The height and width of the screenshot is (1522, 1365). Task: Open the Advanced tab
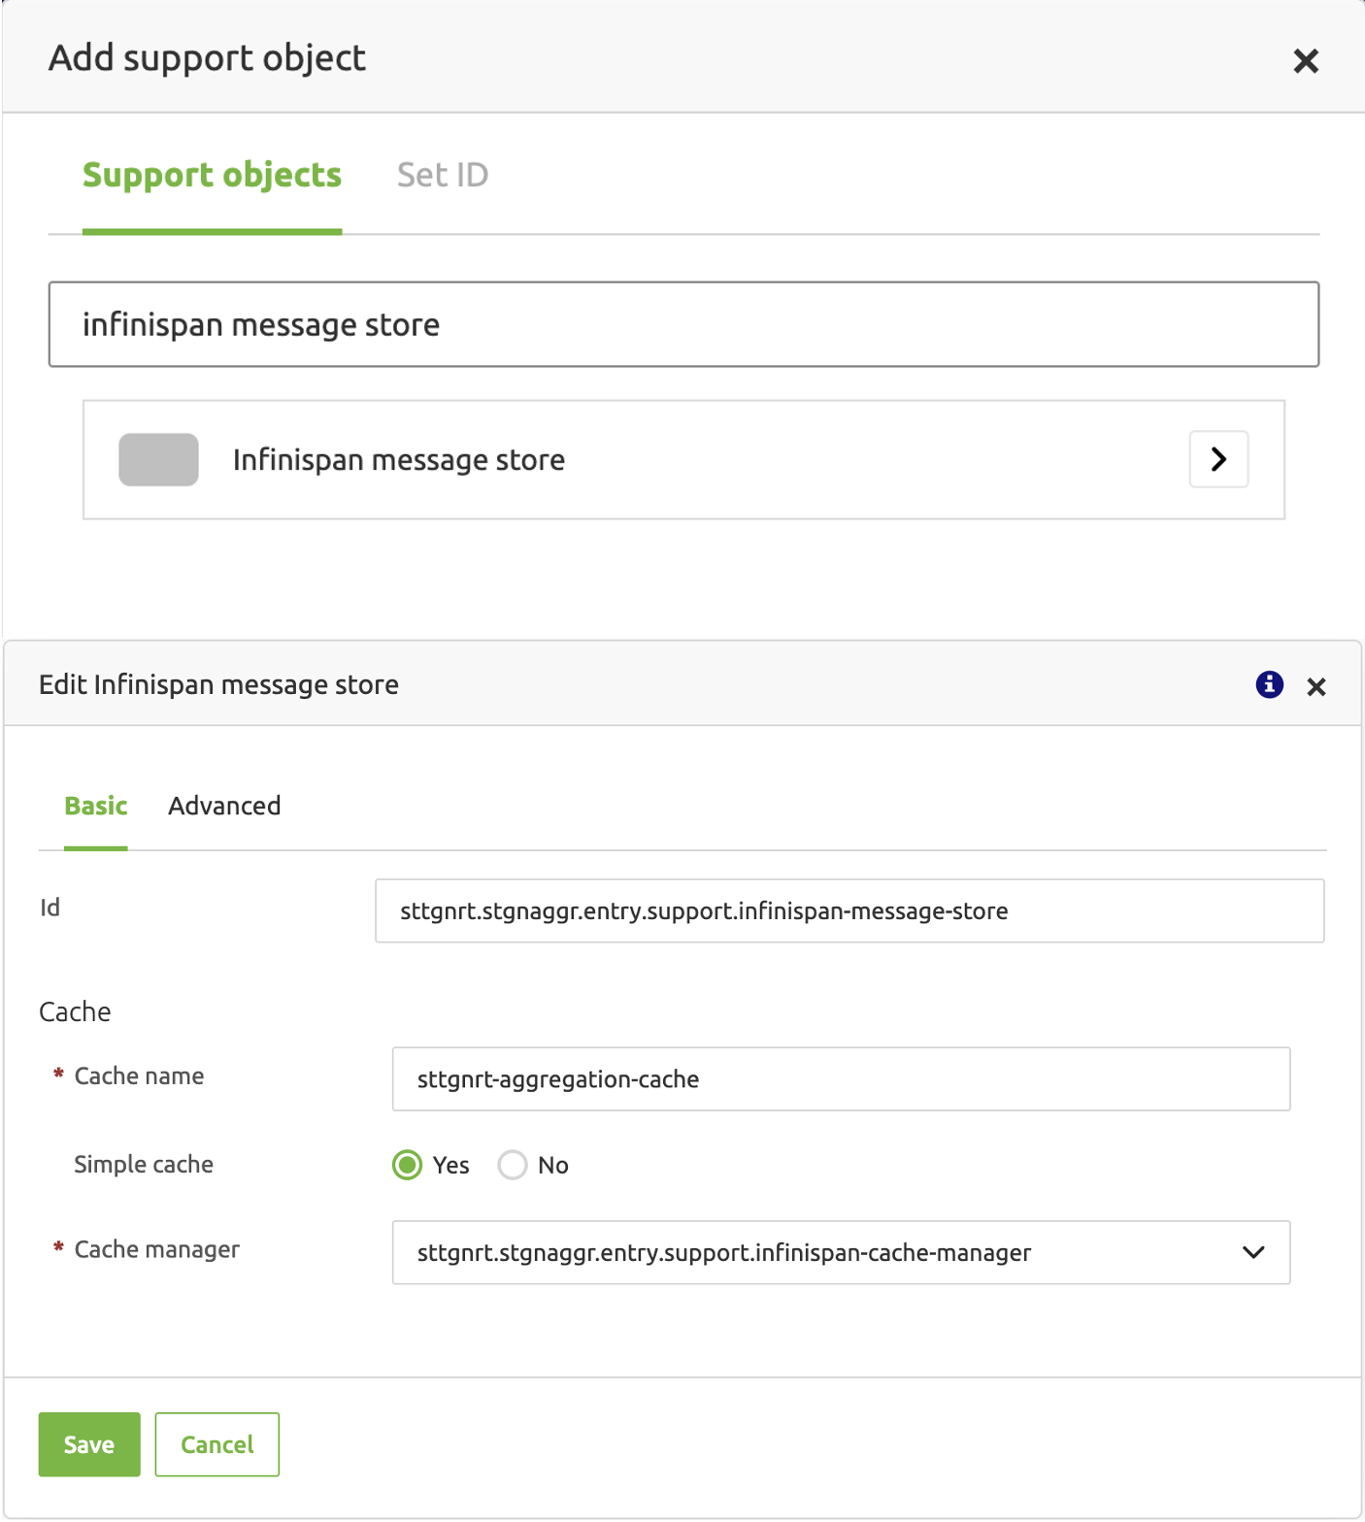224,806
